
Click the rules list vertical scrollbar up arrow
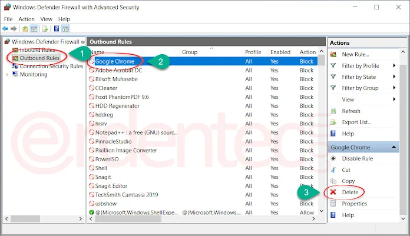pos(322,51)
